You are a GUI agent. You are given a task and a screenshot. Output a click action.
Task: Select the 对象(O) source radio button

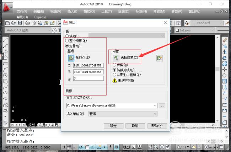click(x=67, y=46)
